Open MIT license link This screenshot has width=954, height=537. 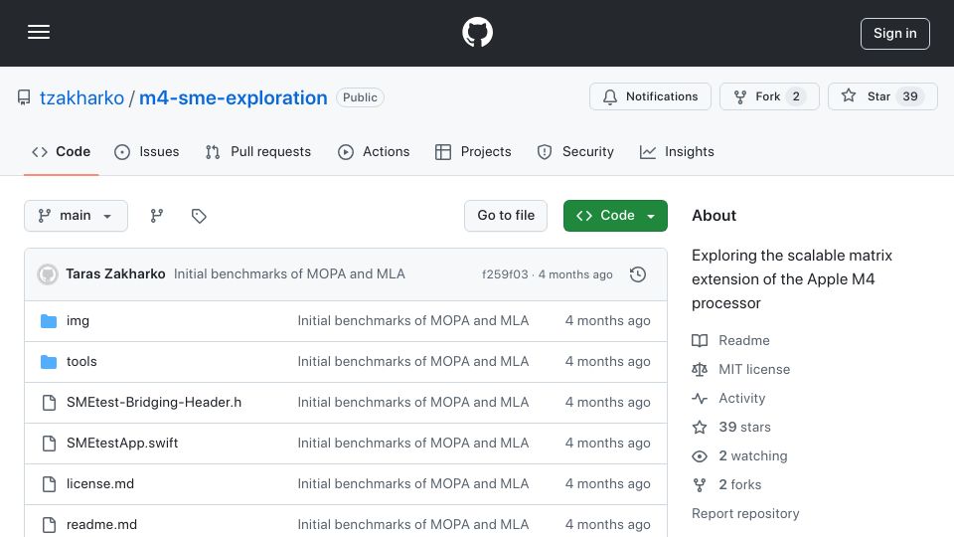754,370
